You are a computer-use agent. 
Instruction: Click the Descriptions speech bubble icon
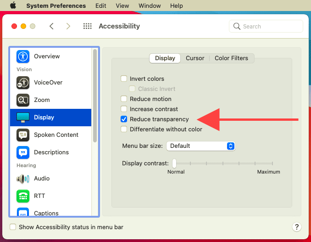tap(23, 152)
